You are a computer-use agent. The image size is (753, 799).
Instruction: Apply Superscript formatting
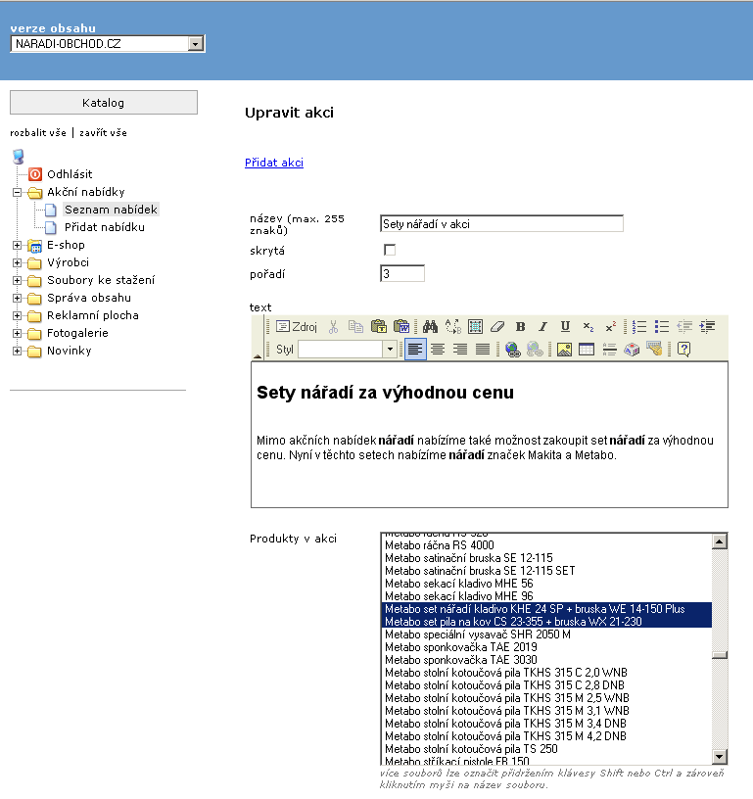(x=610, y=327)
